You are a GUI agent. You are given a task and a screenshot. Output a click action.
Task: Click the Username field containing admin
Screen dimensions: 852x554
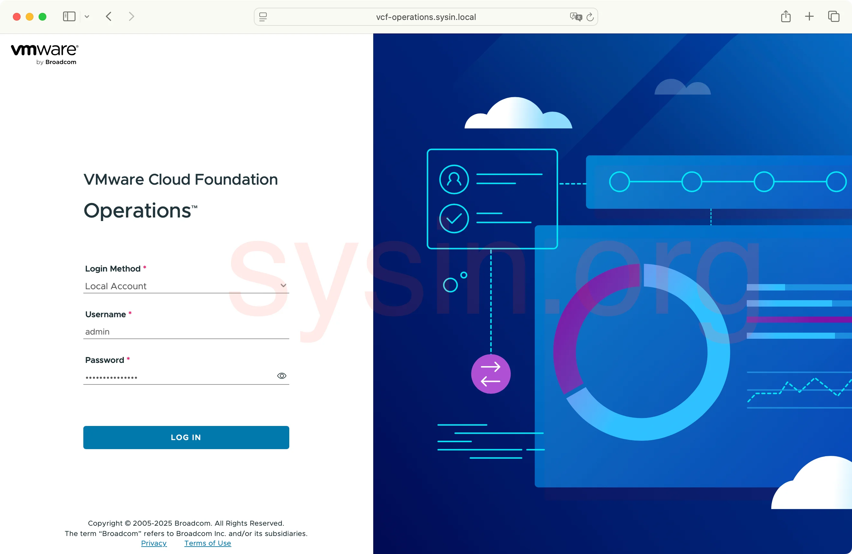tap(186, 332)
